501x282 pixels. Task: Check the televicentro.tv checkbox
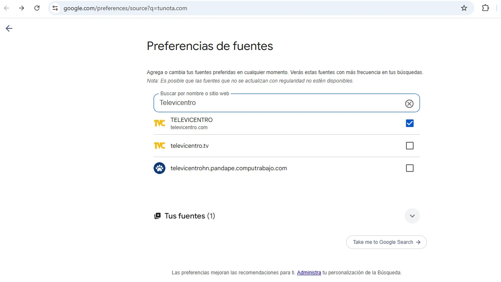point(410,146)
